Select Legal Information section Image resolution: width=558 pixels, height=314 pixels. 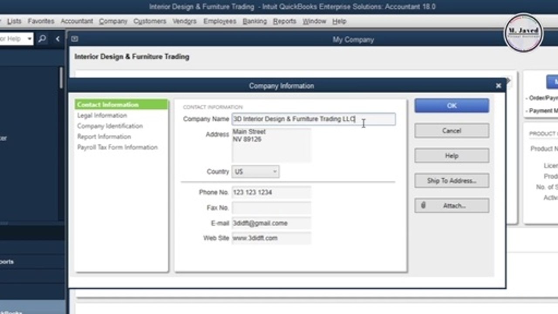(x=102, y=115)
